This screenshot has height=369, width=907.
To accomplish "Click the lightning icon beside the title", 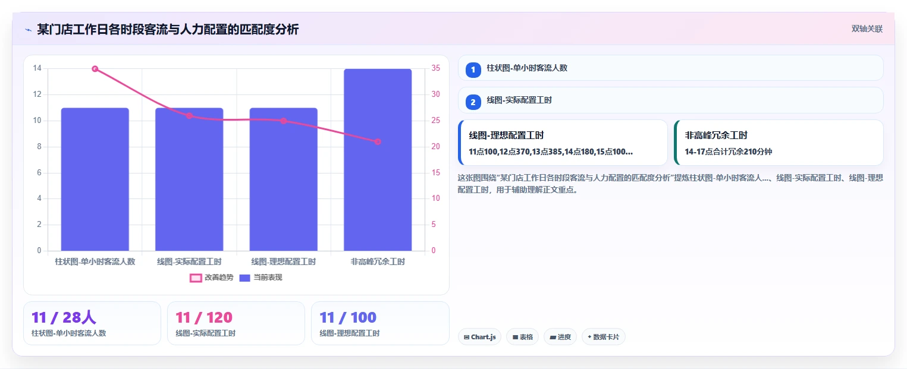I will (x=28, y=29).
